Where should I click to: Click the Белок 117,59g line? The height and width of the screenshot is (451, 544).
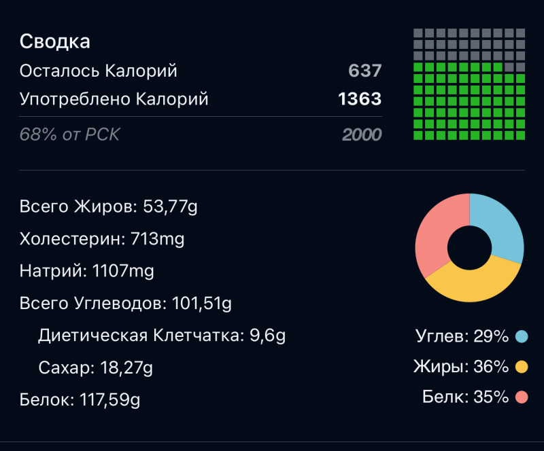click(x=80, y=400)
